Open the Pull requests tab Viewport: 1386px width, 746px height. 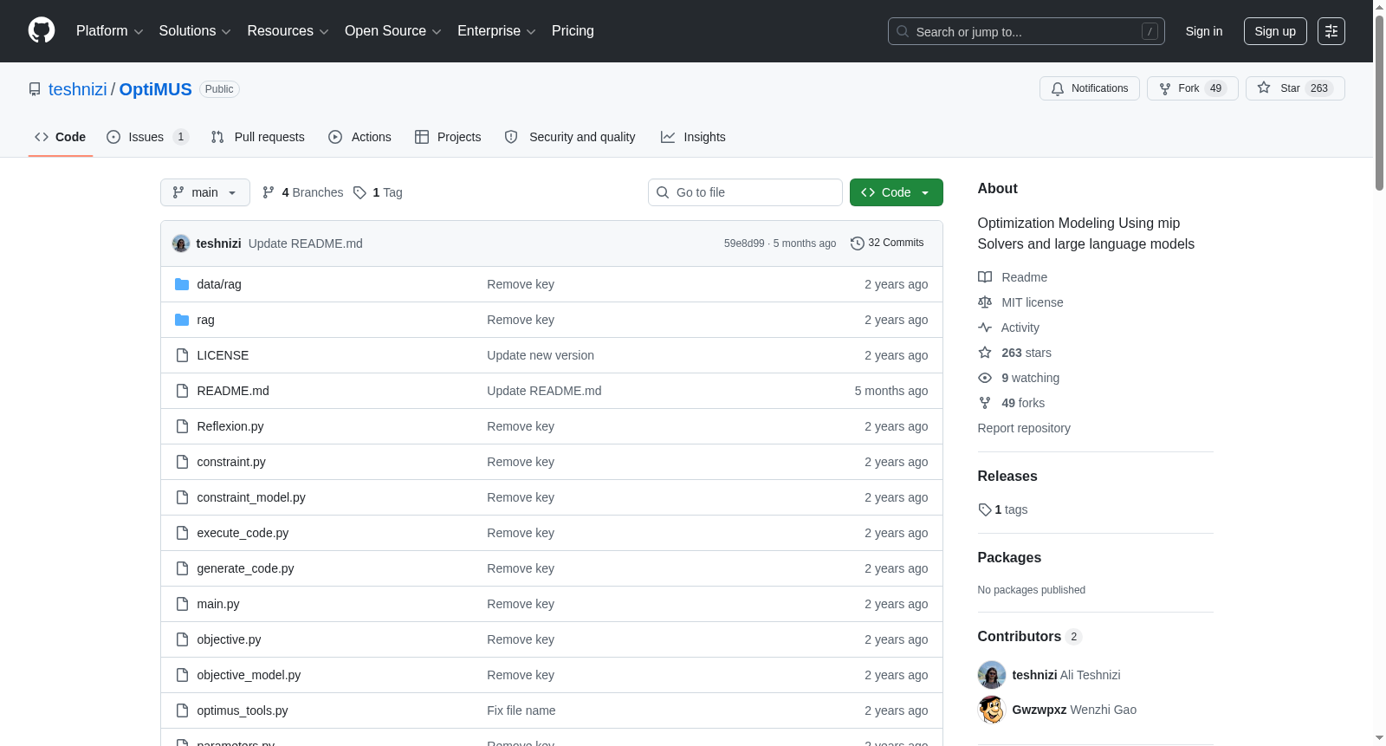(x=257, y=137)
